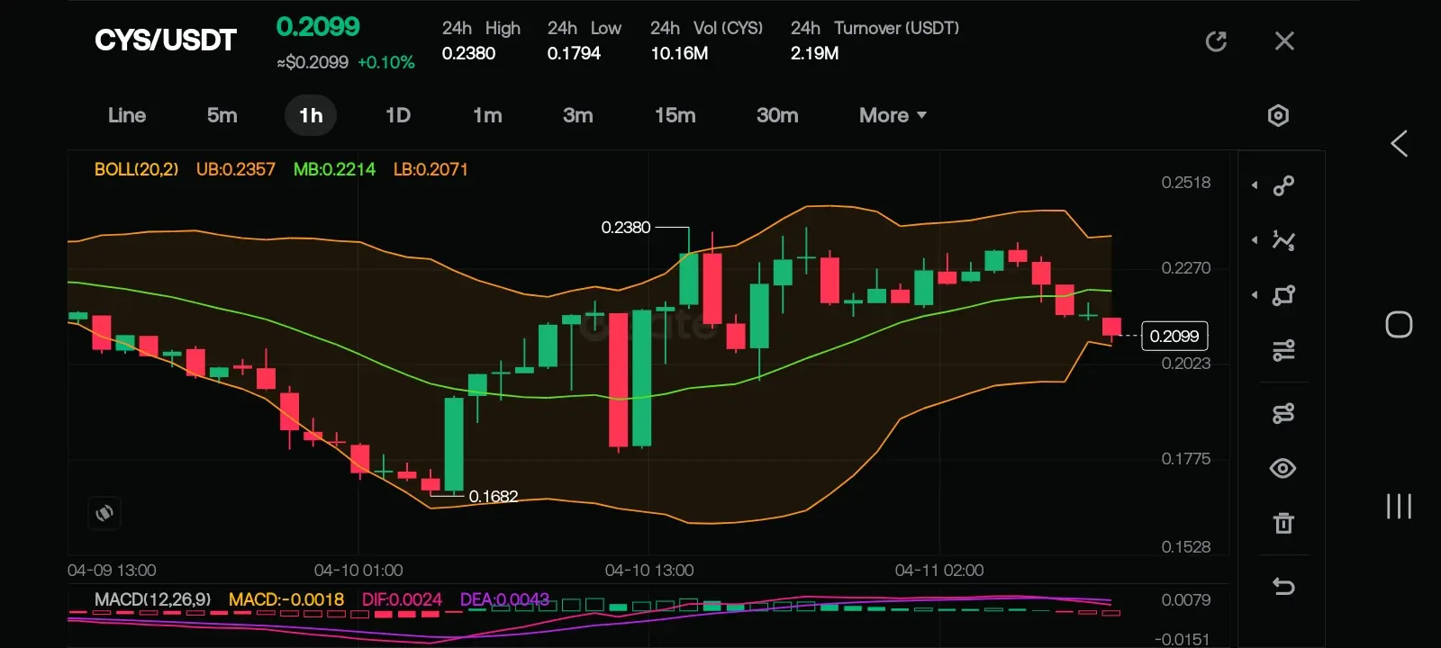Image resolution: width=1441 pixels, height=648 pixels.
Task: Click the 24h Vol value 10.16M
Action: (x=679, y=53)
